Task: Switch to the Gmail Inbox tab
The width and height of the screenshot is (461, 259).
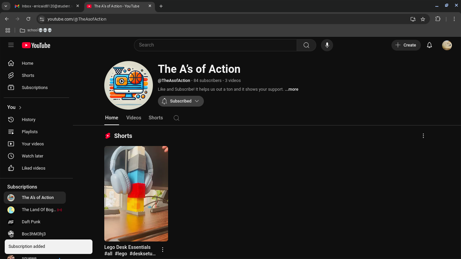Action: 47,6
